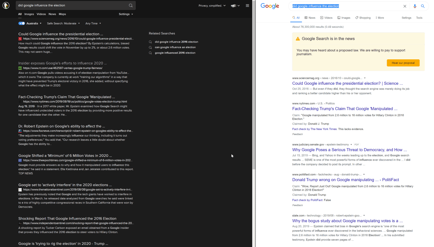Open sciencemag.org result options arrow in Google

point(364,78)
